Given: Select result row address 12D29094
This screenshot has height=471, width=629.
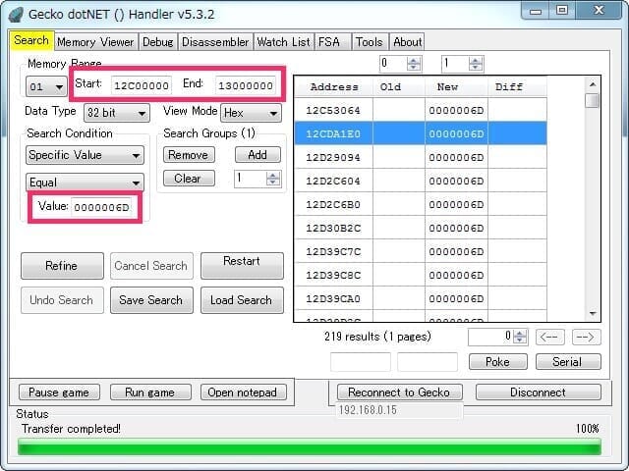Looking at the screenshot, I should click(x=333, y=157).
